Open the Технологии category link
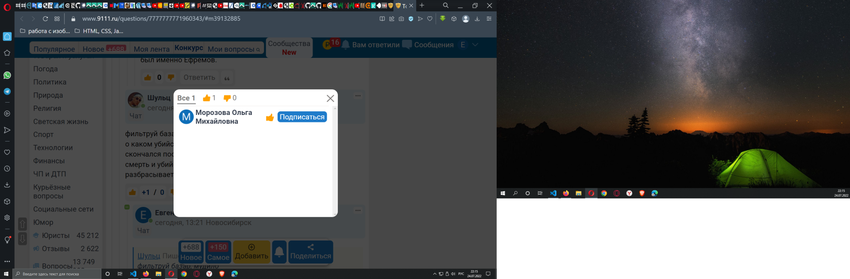 tap(53, 148)
